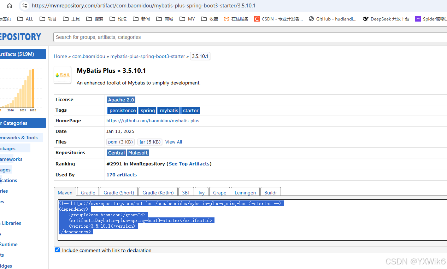Click the See Top Artifacts link

(189, 164)
